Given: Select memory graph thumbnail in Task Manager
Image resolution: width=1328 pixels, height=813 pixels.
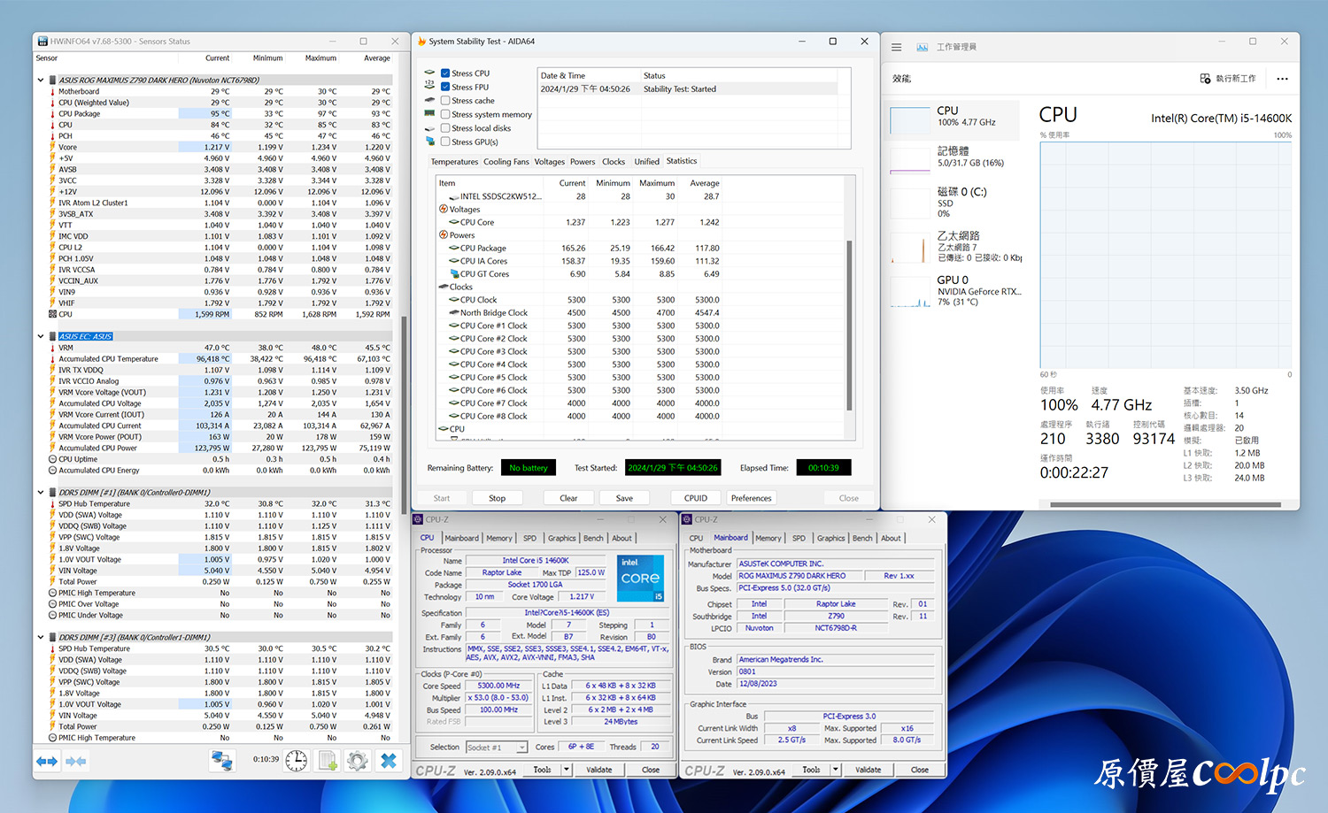Looking at the screenshot, I should 909,159.
